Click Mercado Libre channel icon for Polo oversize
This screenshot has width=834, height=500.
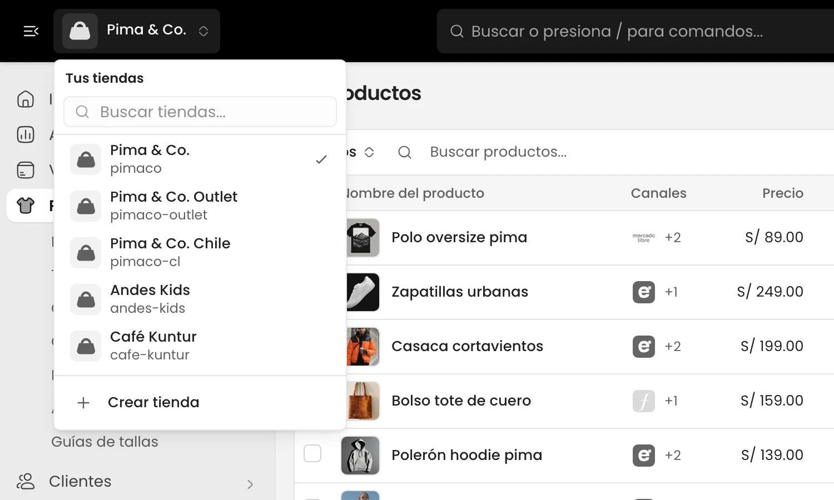[x=644, y=238]
